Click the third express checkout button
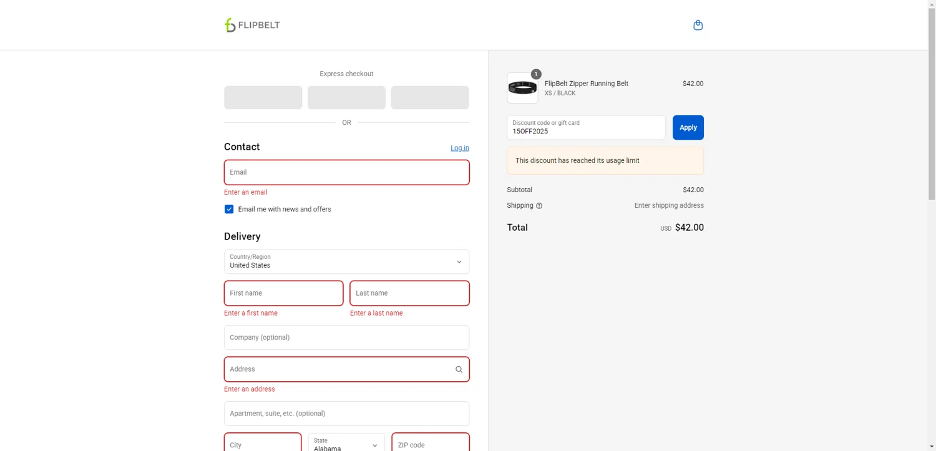Image resolution: width=936 pixels, height=451 pixels. (430, 97)
